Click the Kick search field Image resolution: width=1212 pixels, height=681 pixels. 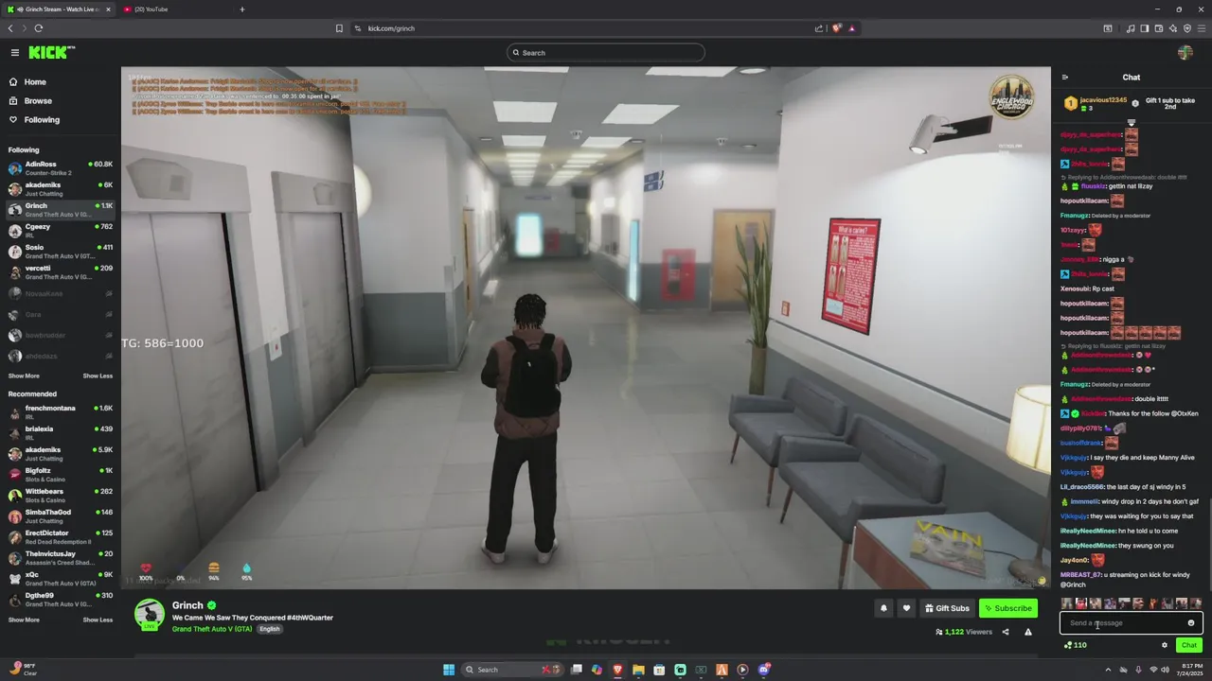pos(606,53)
